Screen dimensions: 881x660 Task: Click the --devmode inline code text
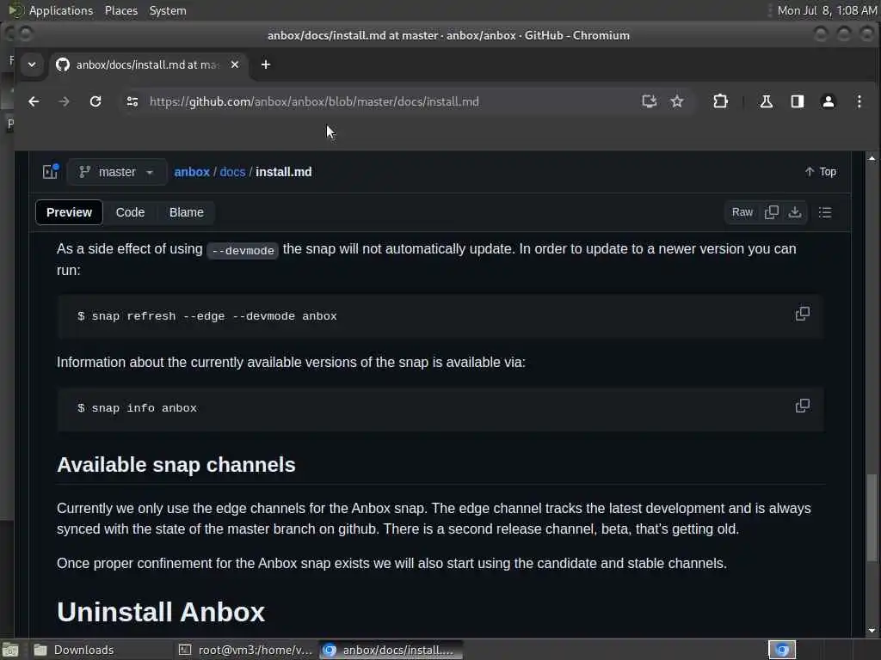click(x=243, y=250)
